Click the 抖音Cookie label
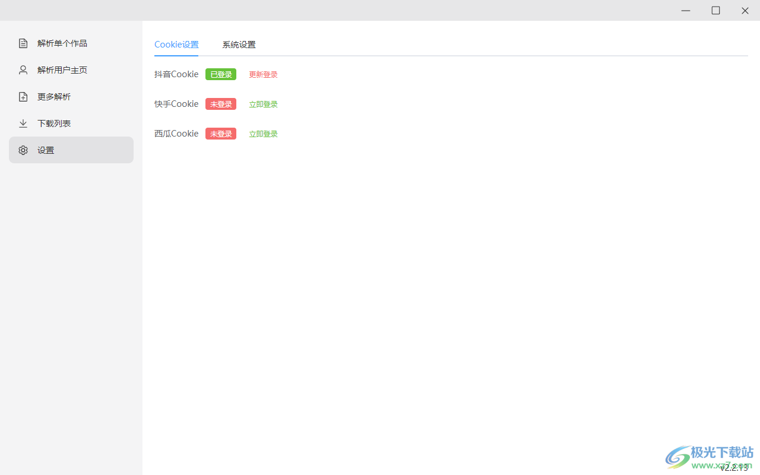The height and width of the screenshot is (475, 760). pyautogui.click(x=176, y=74)
